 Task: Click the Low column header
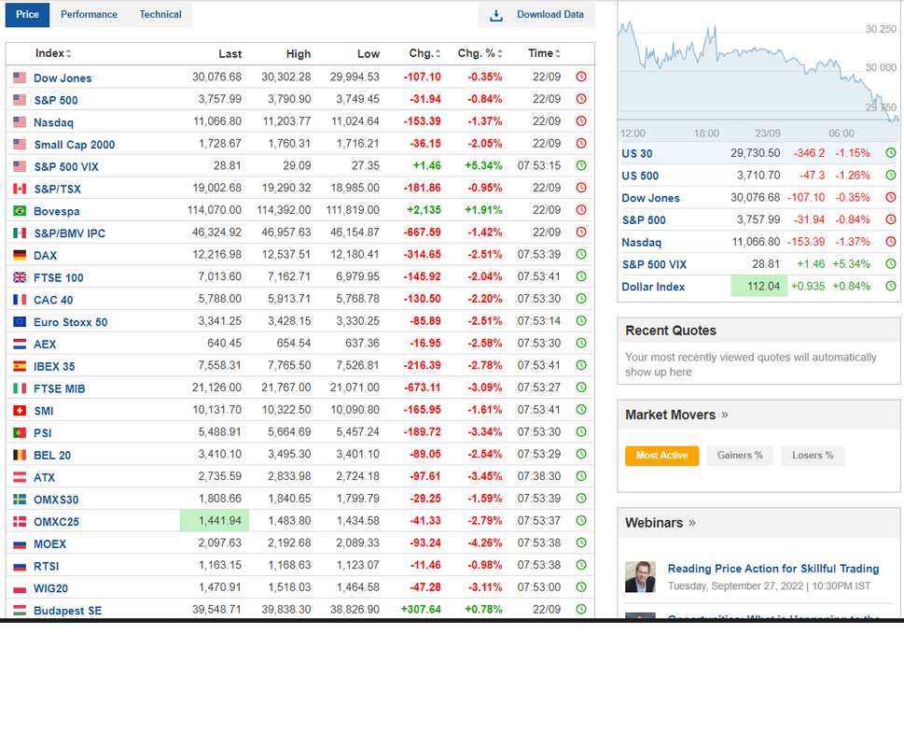click(x=369, y=53)
